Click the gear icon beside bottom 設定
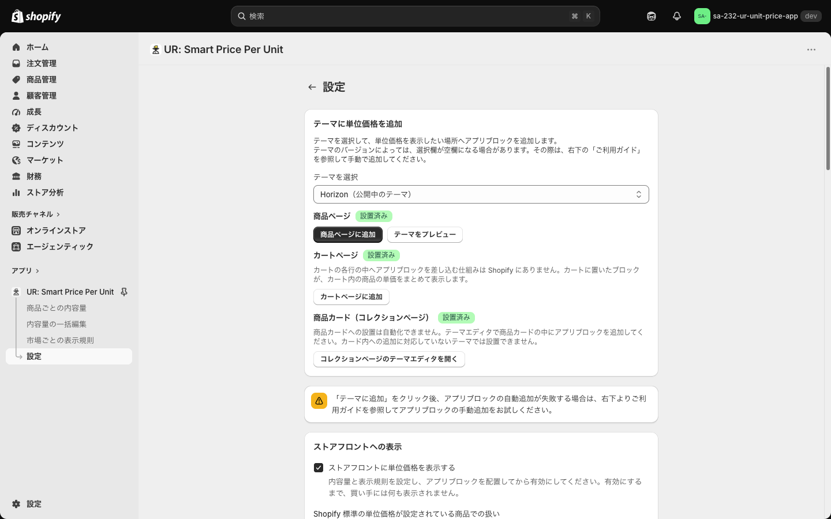The width and height of the screenshot is (831, 519). point(16,504)
